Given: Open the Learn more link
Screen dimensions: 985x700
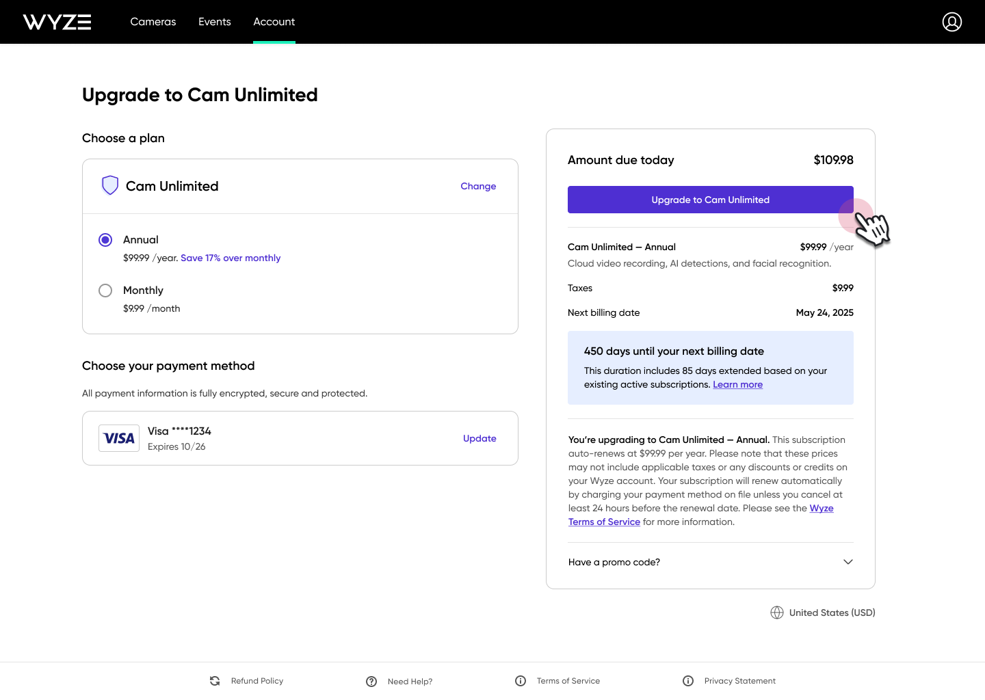Looking at the screenshot, I should coord(738,384).
